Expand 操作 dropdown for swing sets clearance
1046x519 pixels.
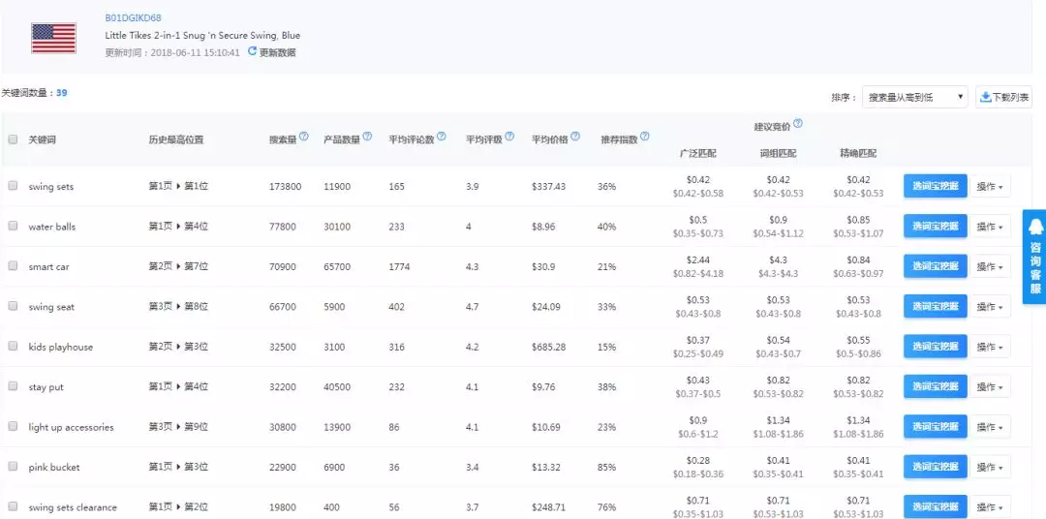tap(990, 507)
